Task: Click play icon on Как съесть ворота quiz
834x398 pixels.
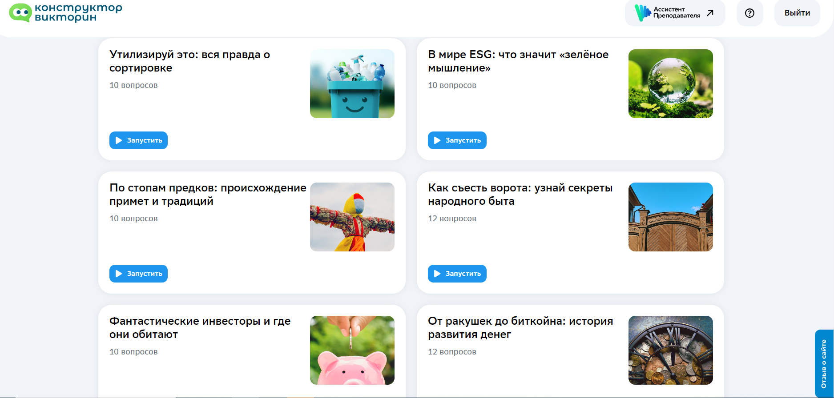Action: click(437, 274)
